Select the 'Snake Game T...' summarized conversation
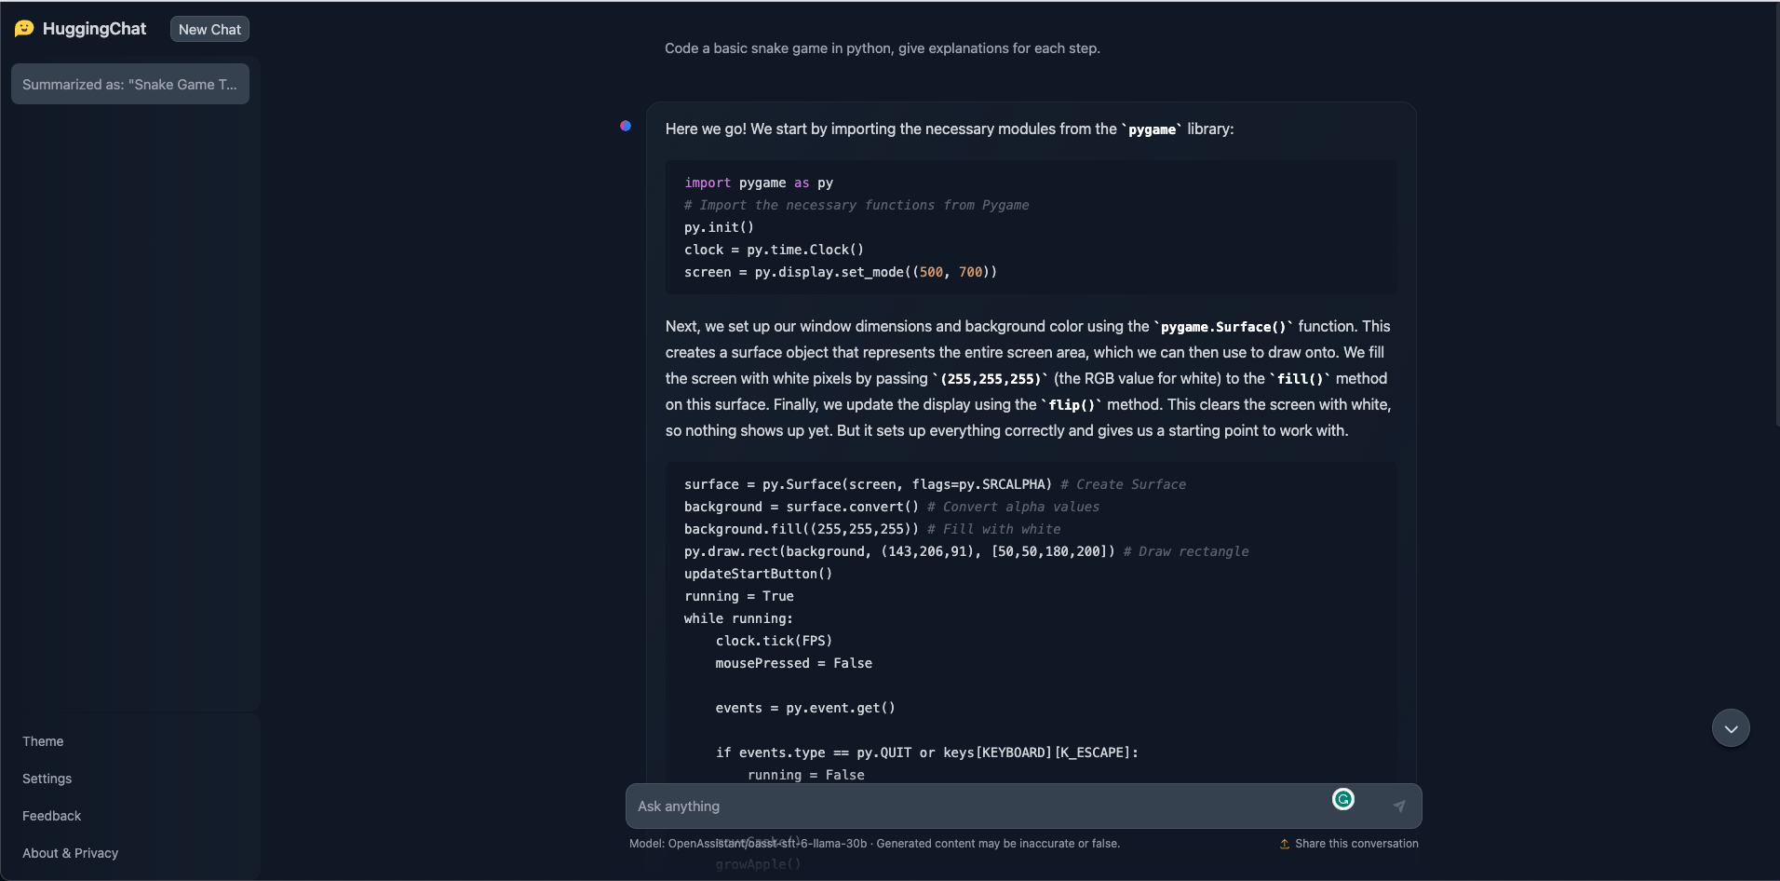 click(130, 84)
